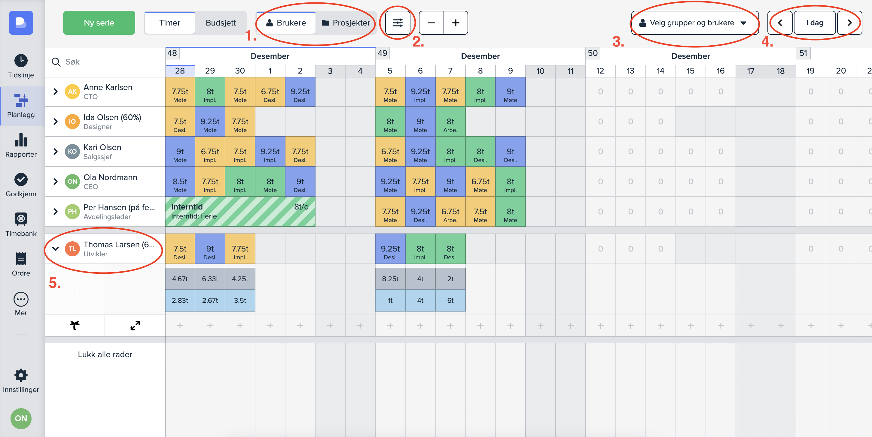Open the Tidslinje clock icon

21,61
